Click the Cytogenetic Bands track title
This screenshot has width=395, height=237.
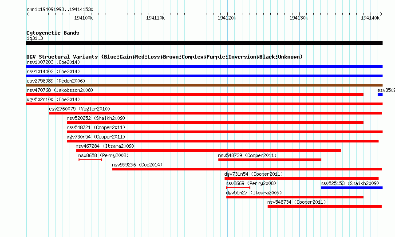53,33
